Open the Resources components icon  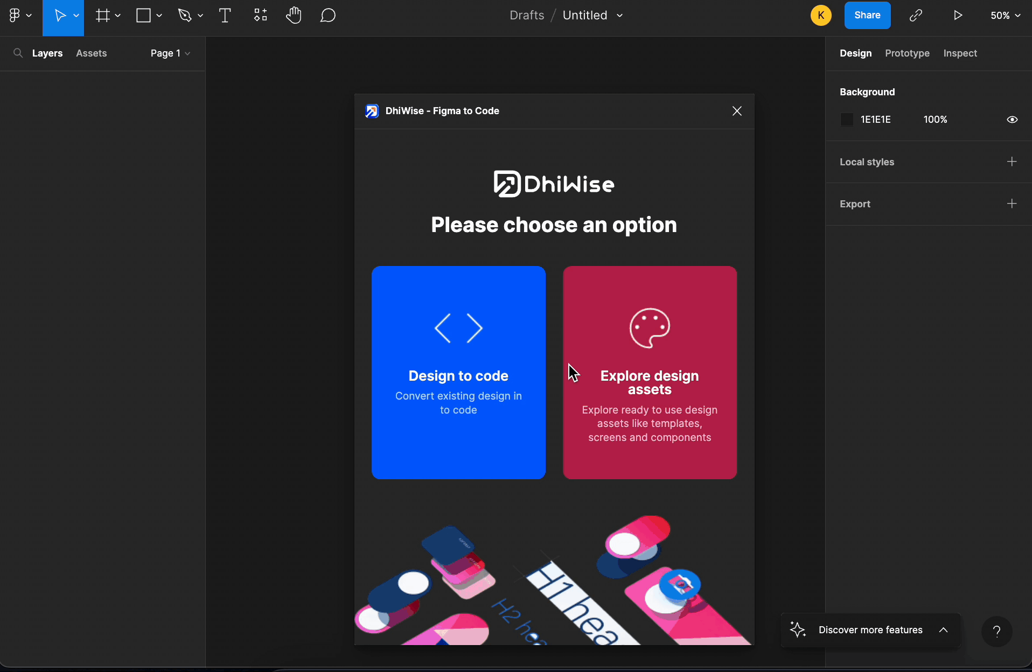[x=261, y=16]
